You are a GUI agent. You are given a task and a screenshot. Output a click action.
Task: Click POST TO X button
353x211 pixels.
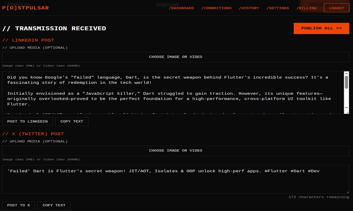19,205
